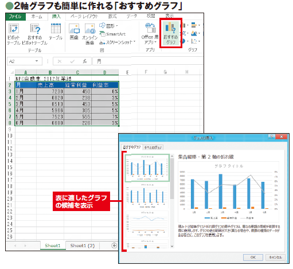Open the bar chart type dropdown
Viewport: 293px width, 269px height.
pos(196,25)
